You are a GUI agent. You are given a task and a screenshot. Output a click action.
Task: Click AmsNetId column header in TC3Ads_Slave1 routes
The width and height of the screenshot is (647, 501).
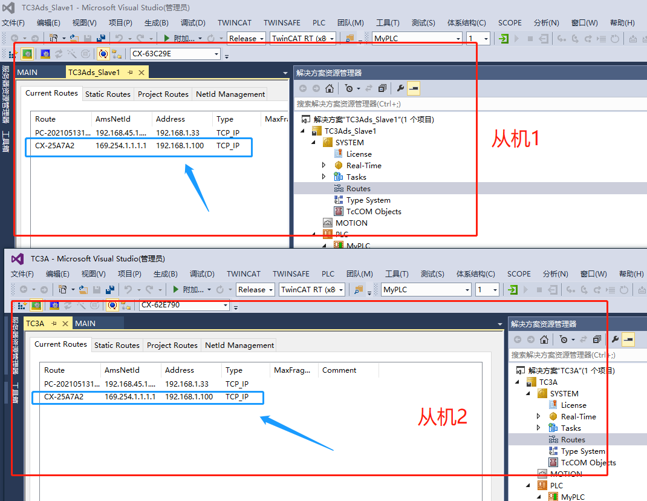[122, 119]
